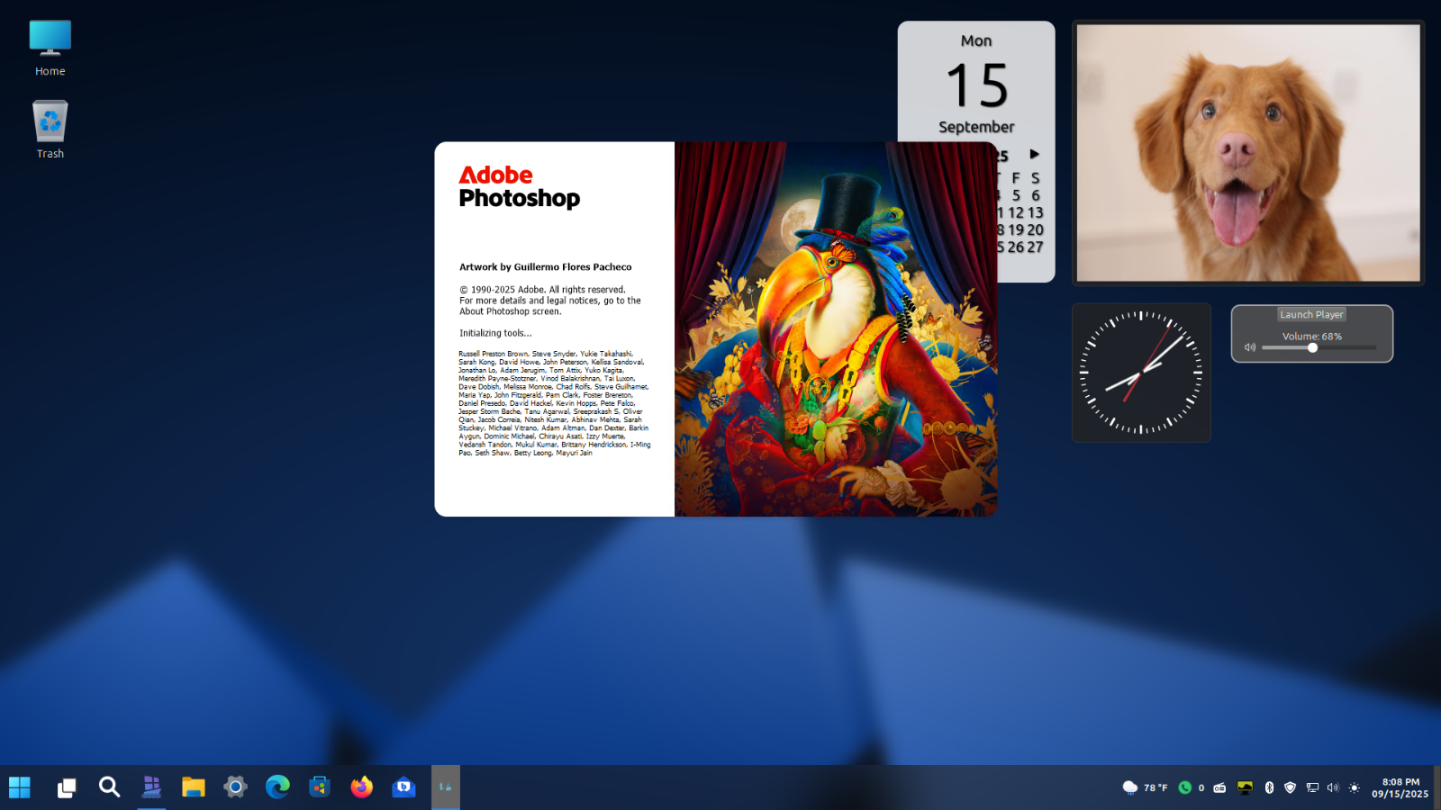Open the software store bag icon
Image resolution: width=1441 pixels, height=810 pixels.
320,787
